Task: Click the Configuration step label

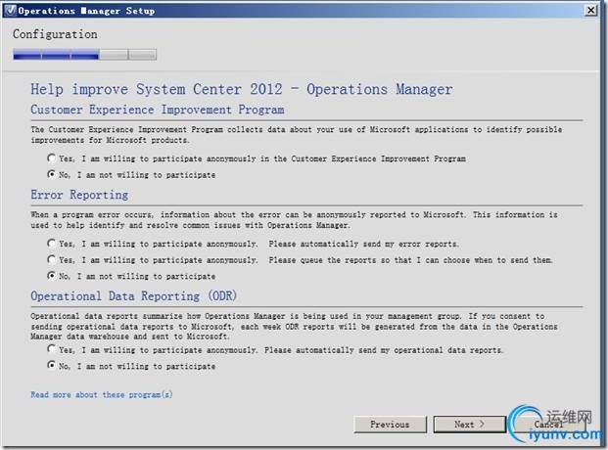Action: (x=55, y=34)
